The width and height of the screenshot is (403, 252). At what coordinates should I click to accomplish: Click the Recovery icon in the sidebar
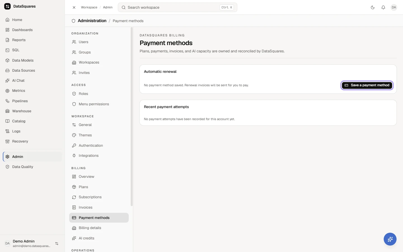8,141
